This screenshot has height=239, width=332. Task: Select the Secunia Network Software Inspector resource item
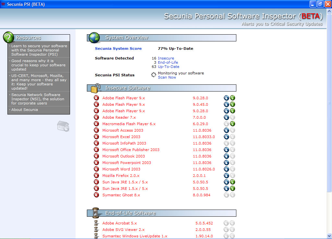[x=38, y=99]
